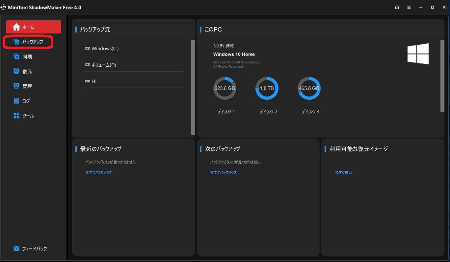Click the バックアップ元 panel heading
Viewport: 450px width, 262px height.
point(95,30)
